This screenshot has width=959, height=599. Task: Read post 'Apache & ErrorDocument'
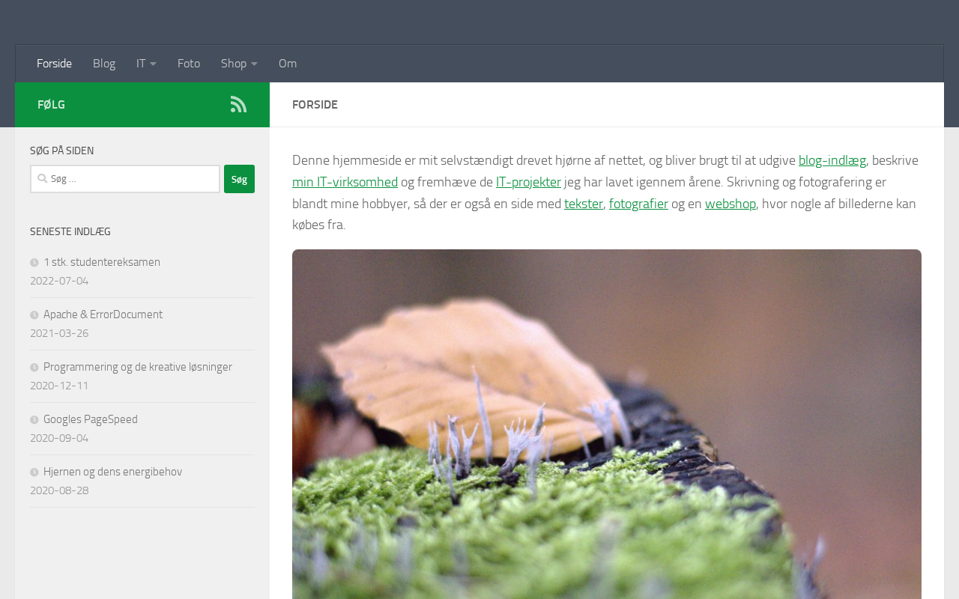pos(103,314)
